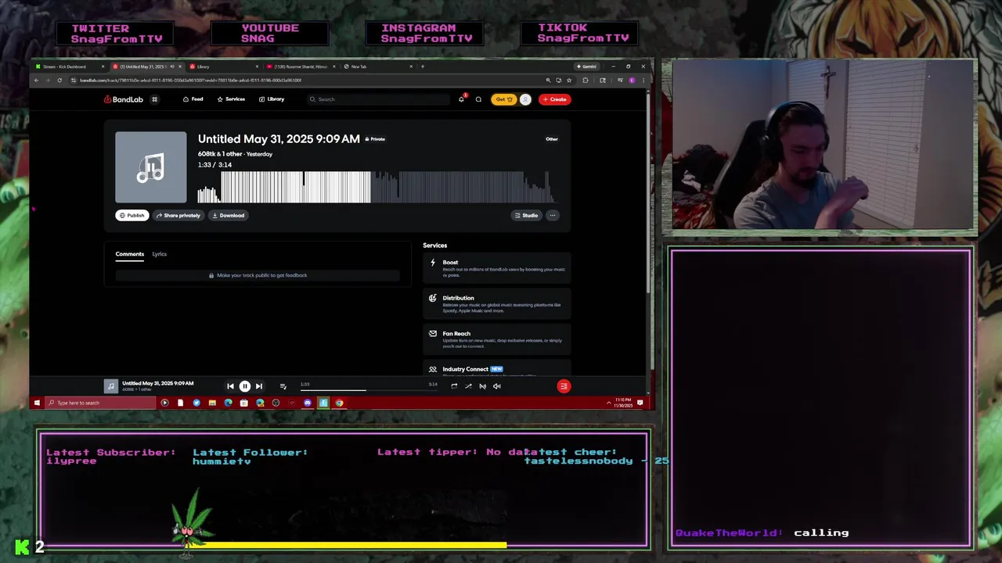This screenshot has height=563, width=1002.
Task: Open the track in Studio
Action: (x=526, y=215)
